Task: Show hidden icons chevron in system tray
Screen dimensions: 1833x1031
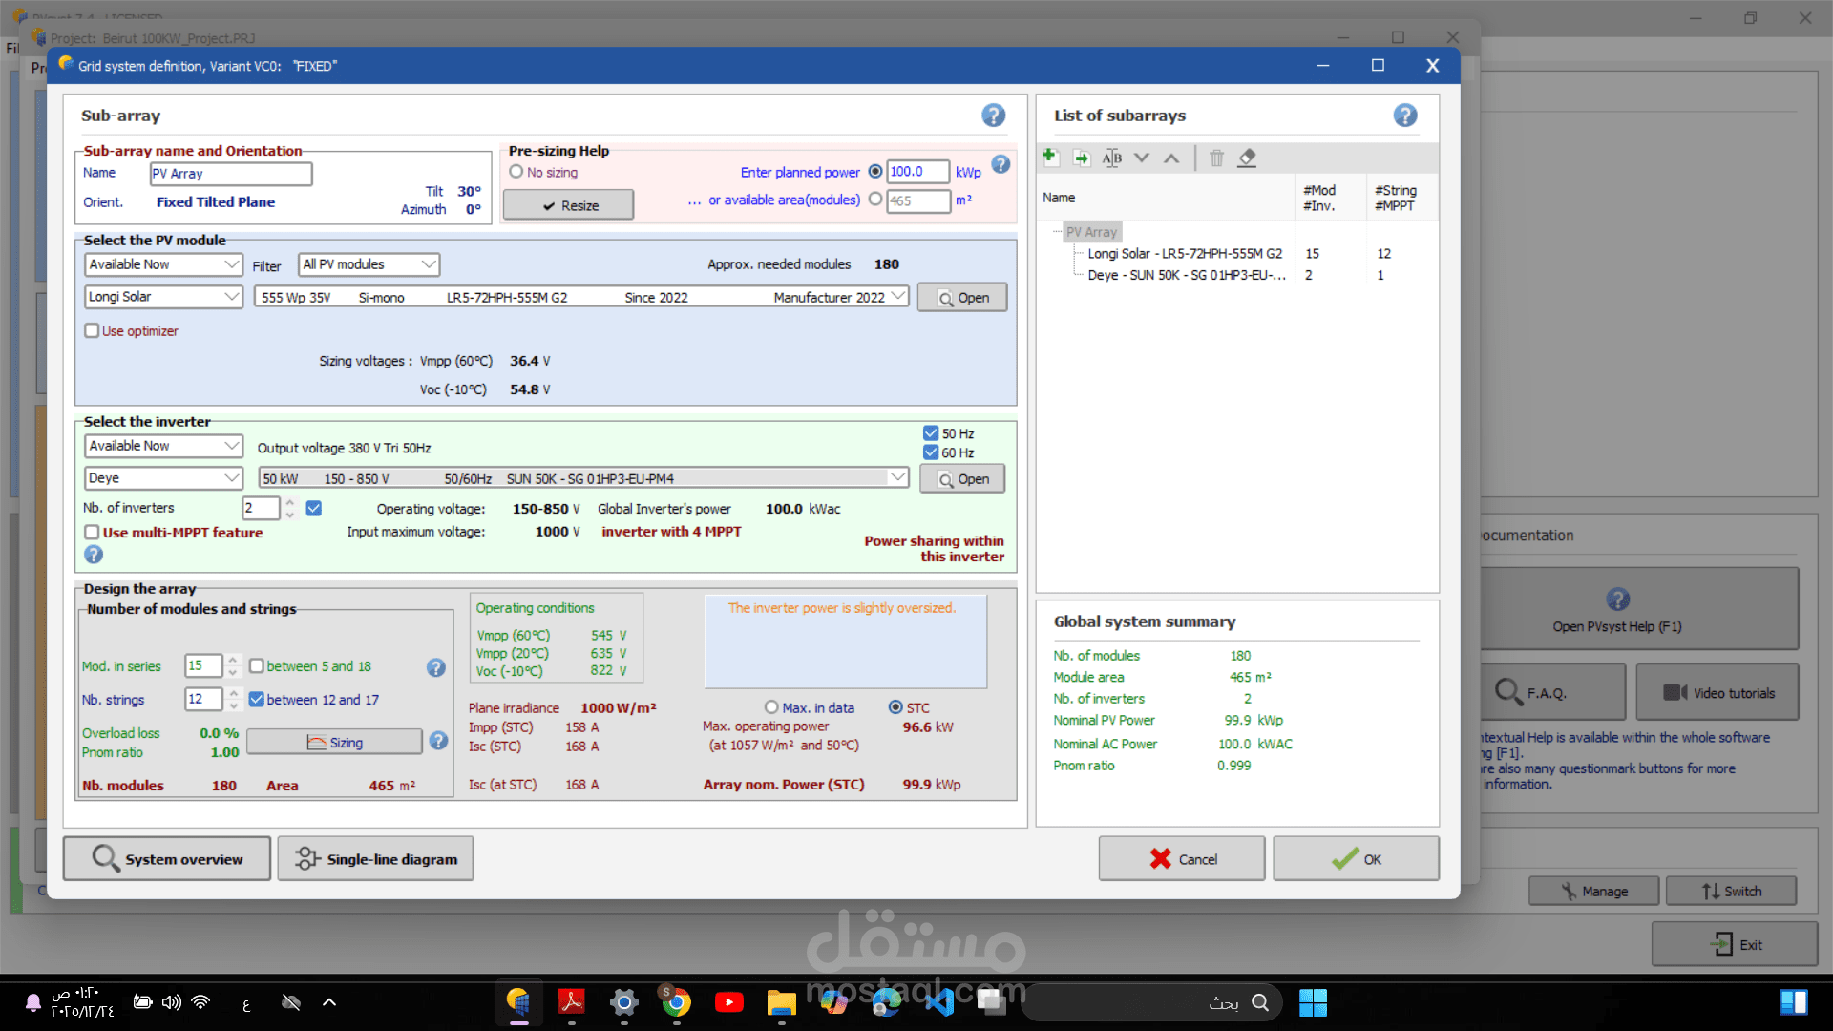Action: point(329,1002)
